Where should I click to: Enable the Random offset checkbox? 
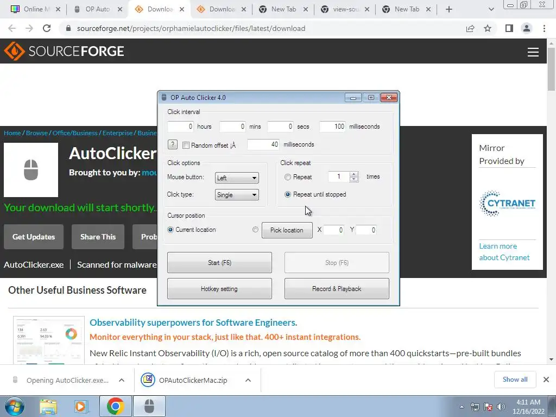186,145
